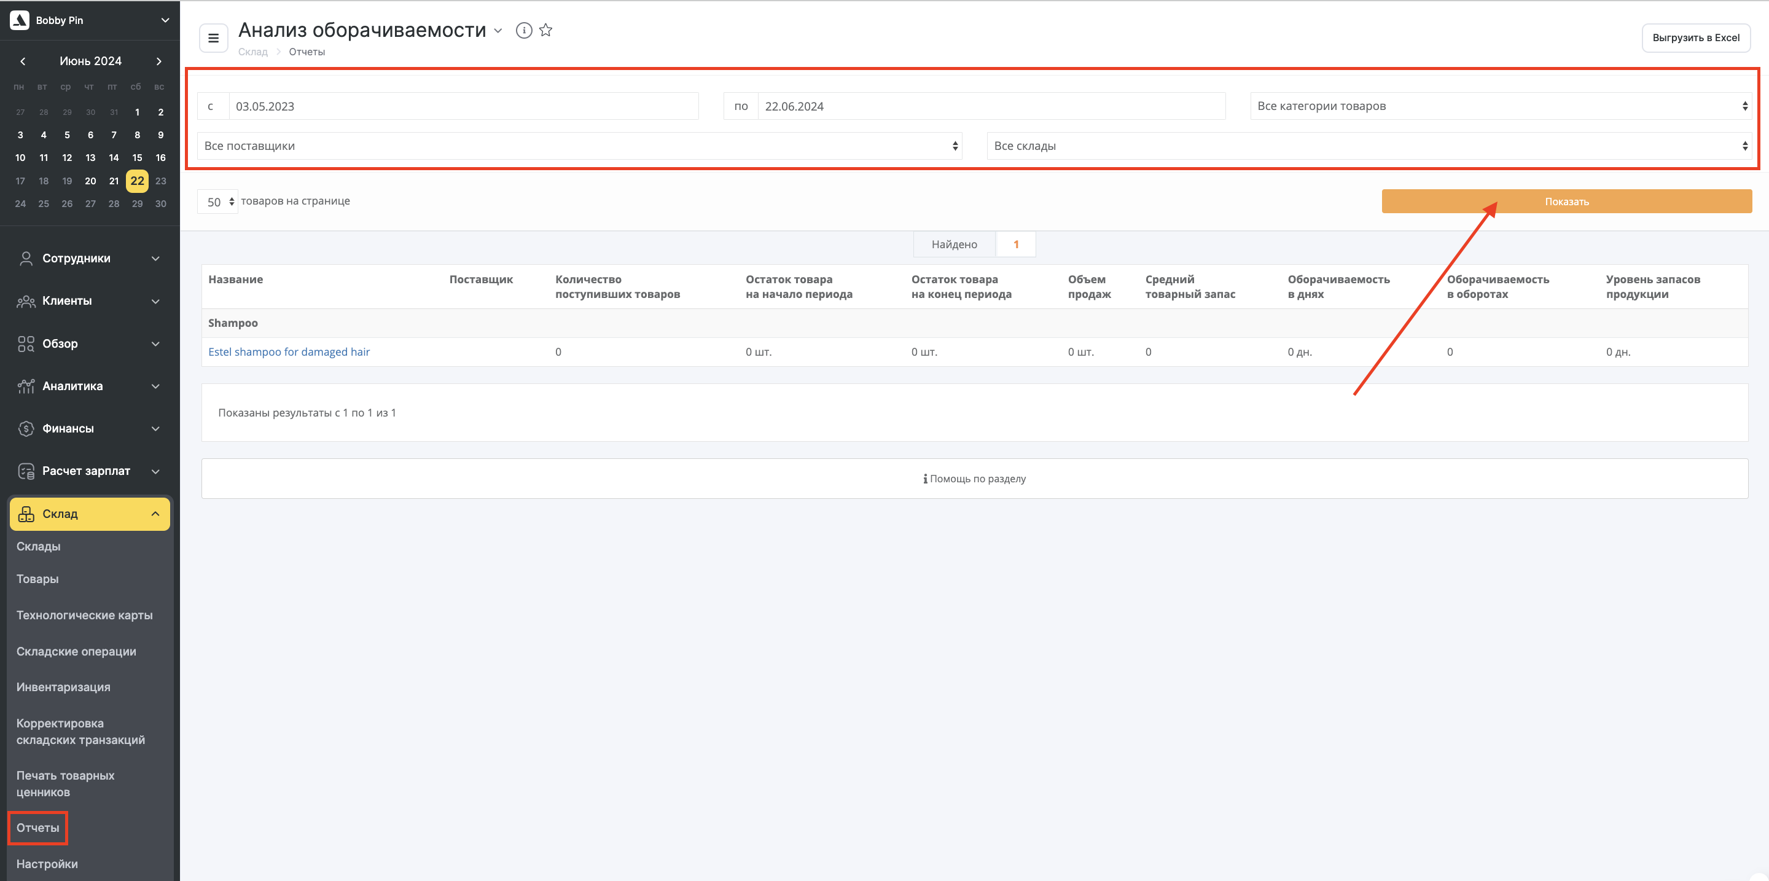This screenshot has height=881, width=1769.
Task: Click the Поставщик column header
Action: click(x=481, y=280)
